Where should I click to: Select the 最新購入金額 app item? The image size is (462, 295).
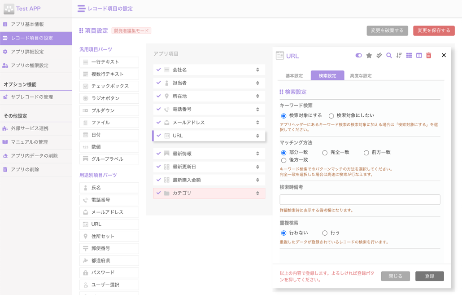click(209, 180)
